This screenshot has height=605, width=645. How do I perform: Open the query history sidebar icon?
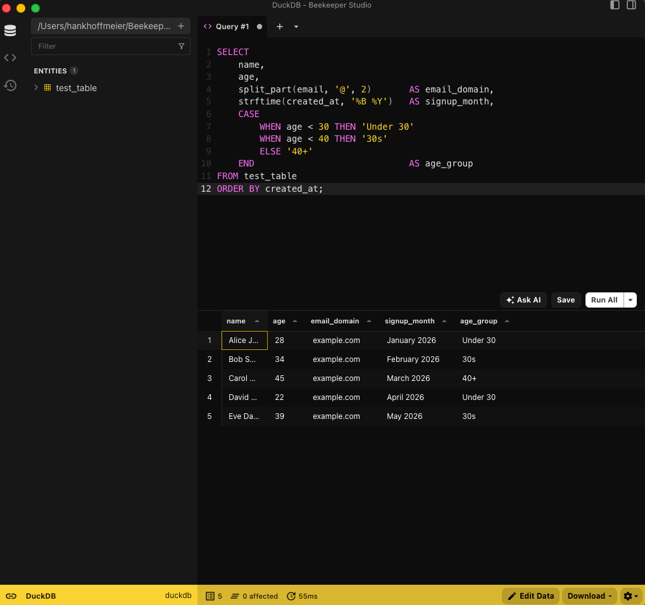pos(10,85)
